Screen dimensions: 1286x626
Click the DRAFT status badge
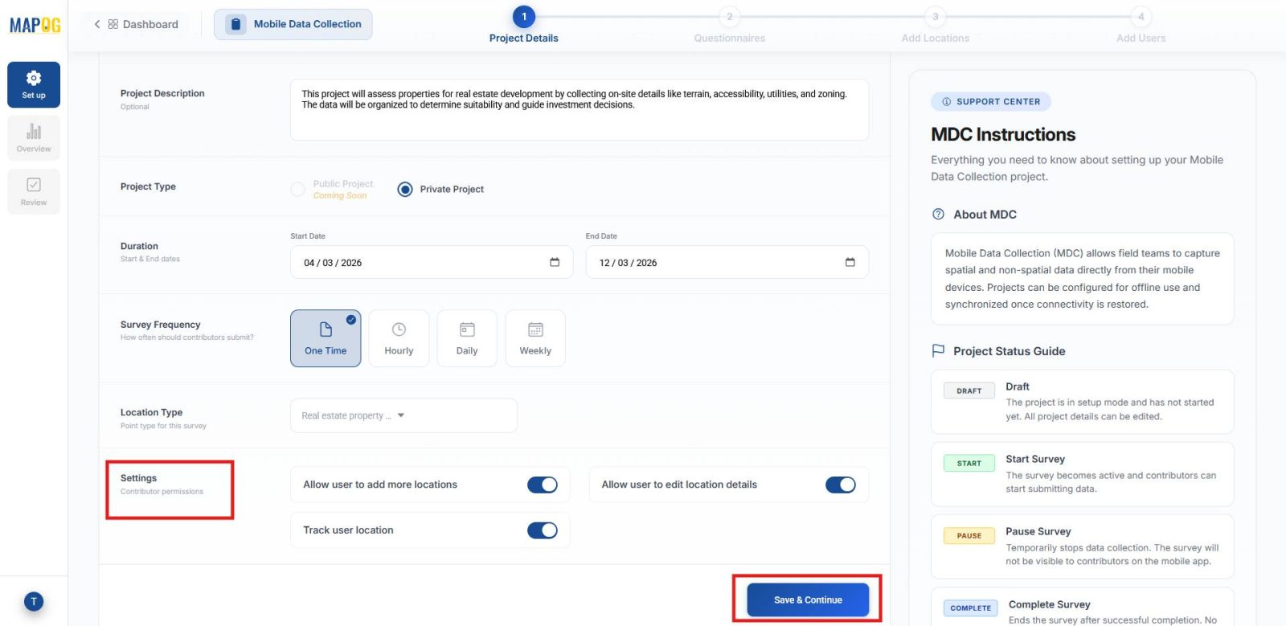click(x=969, y=391)
